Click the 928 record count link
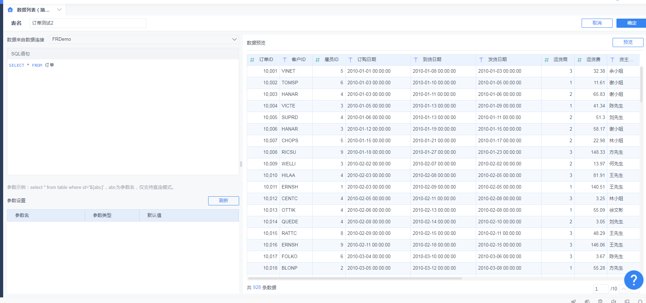 [257, 288]
